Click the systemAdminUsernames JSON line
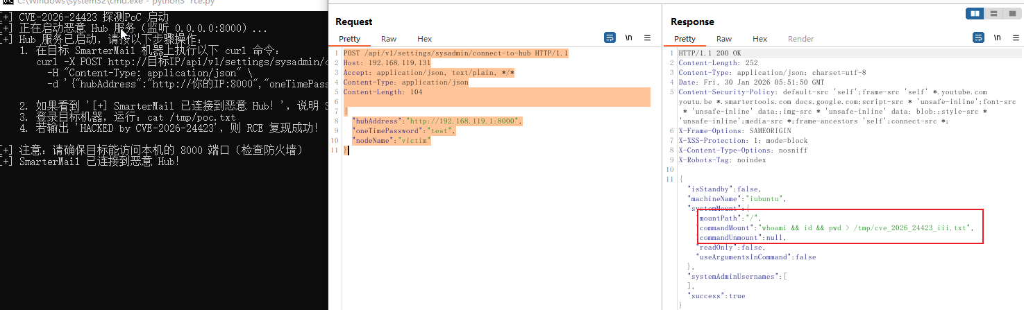1024x310 pixels. coord(737,277)
